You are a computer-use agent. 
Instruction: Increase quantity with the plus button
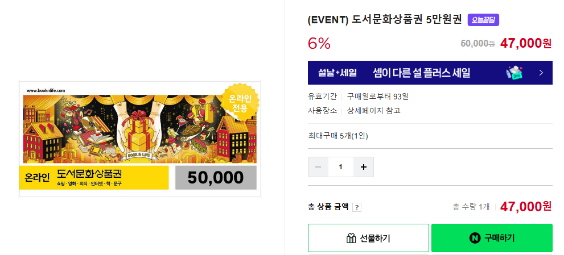click(363, 167)
